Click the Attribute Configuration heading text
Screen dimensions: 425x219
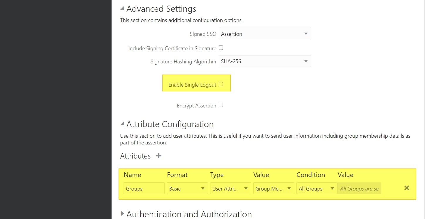coord(170,124)
